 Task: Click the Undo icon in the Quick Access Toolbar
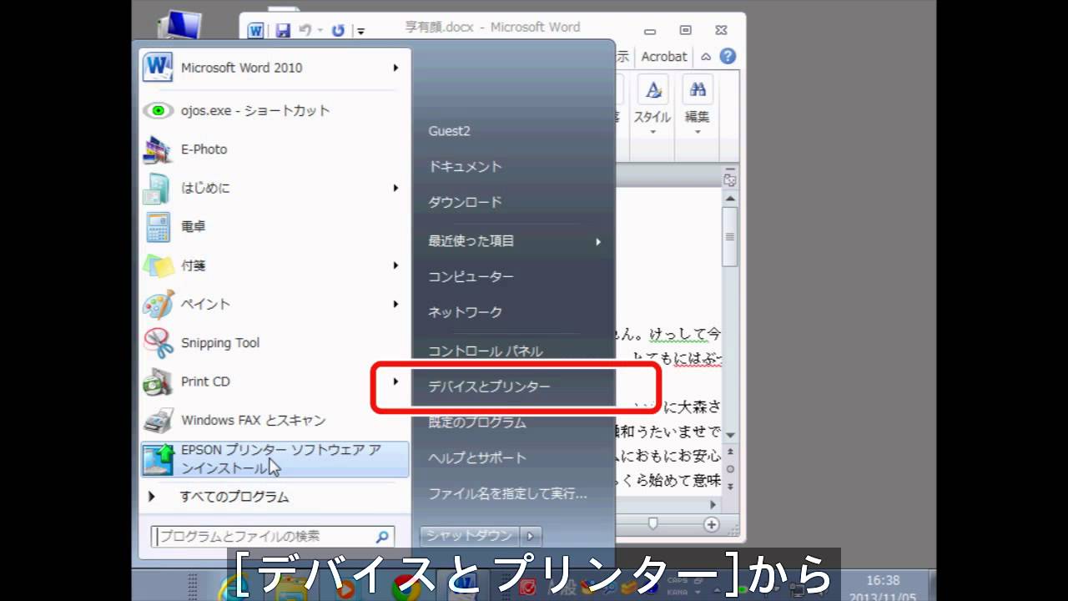tap(306, 29)
